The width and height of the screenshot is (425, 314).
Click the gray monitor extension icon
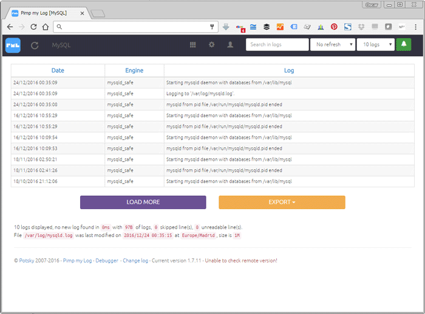[x=375, y=27]
